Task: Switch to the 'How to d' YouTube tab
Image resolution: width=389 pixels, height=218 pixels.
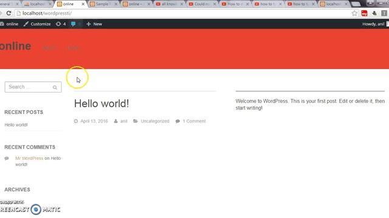Action: [235, 4]
